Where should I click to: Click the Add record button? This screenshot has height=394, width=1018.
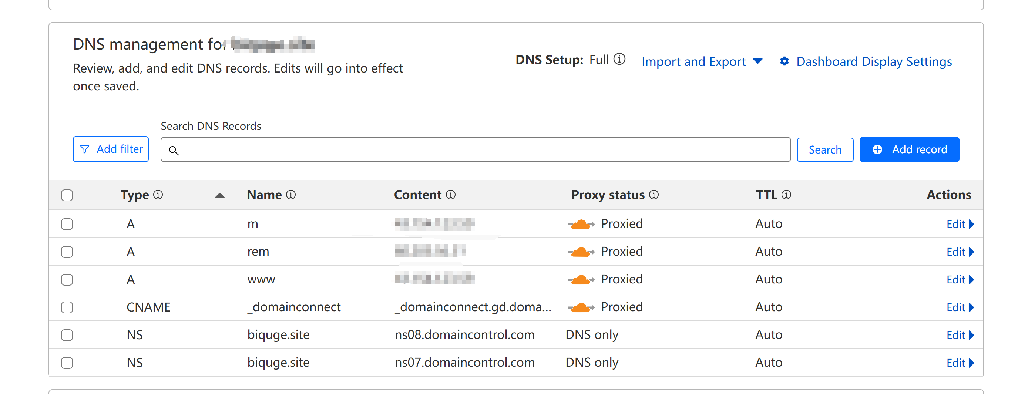tap(909, 149)
